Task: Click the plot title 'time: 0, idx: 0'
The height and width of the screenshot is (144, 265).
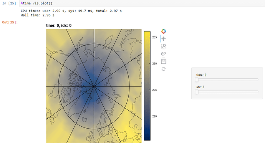Action: (59, 25)
